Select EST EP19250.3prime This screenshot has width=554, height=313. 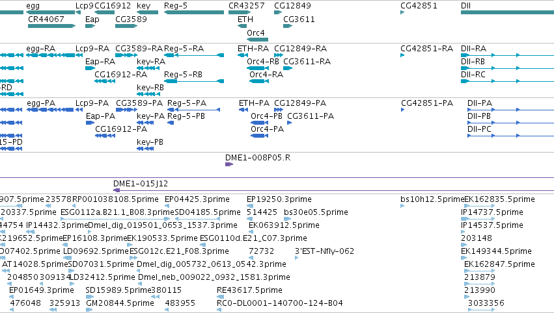[250, 206]
